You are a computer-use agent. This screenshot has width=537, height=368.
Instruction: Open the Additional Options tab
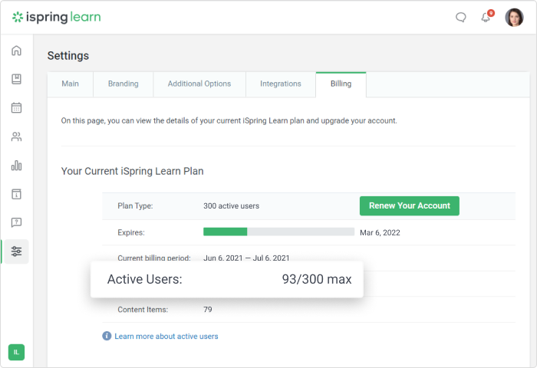199,84
